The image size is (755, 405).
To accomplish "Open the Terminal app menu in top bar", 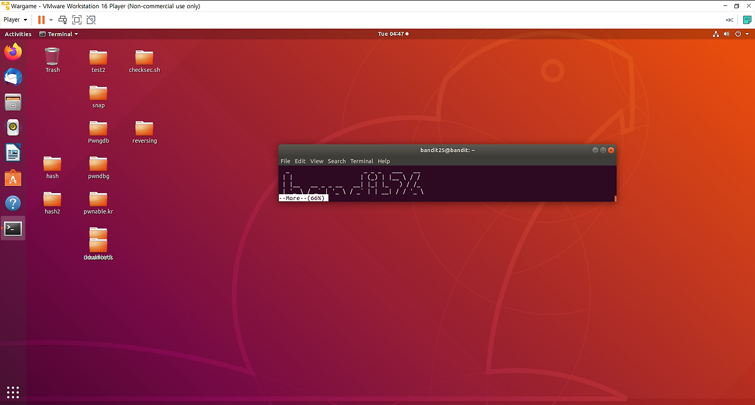I will point(59,34).
